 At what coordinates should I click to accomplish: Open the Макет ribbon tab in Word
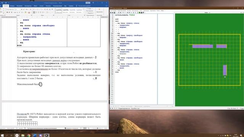coord(35,6)
